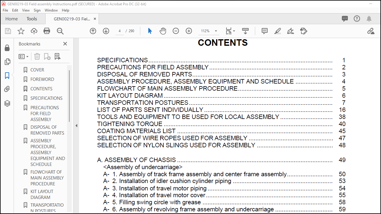Save the file using the floppy disk icon
Screen dimensions: 381x214
pos(8,31)
